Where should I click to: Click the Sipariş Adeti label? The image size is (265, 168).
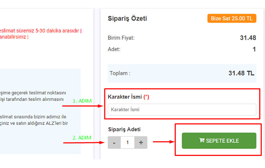tap(124, 129)
